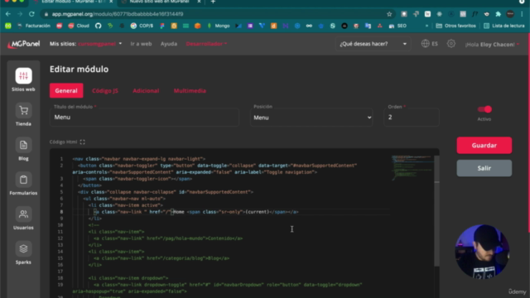The image size is (530, 298).
Task: Open the Ayuda link
Action: pyautogui.click(x=169, y=44)
